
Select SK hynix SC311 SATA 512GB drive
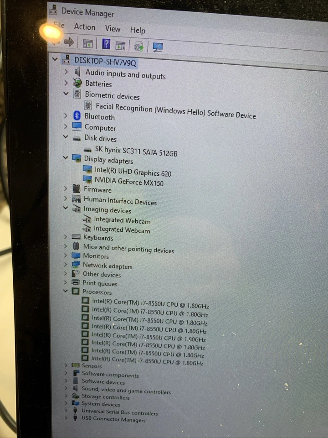click(136, 151)
